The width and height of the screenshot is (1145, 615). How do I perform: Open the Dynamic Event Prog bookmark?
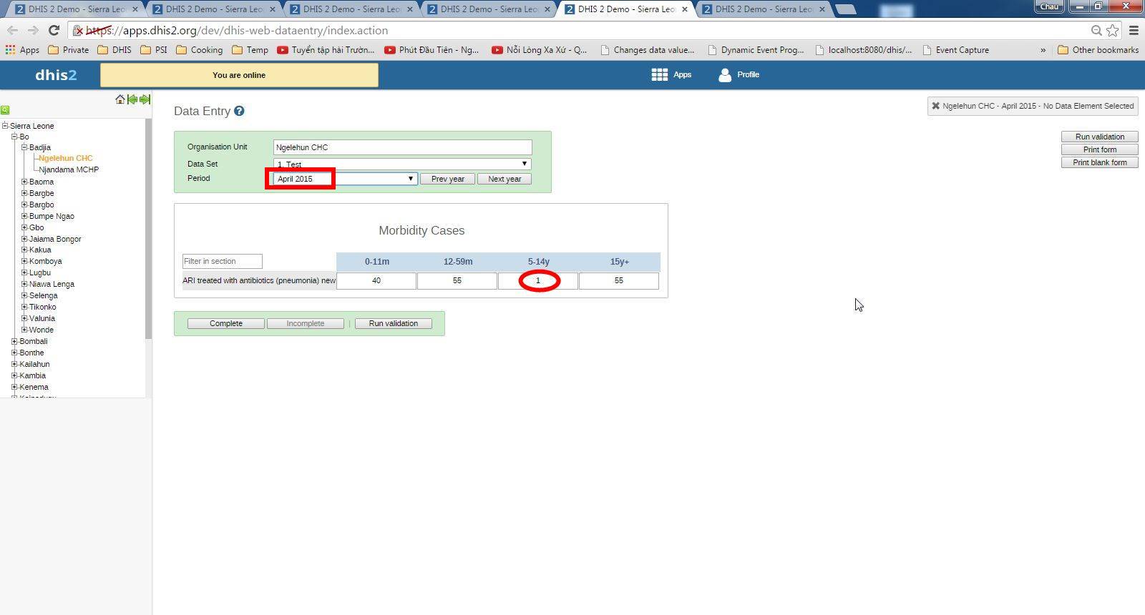(755, 50)
